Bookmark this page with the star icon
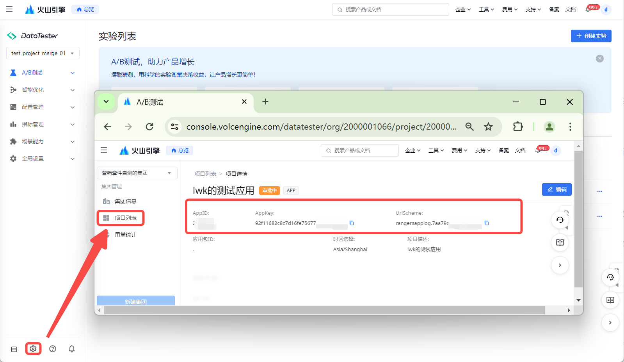 click(488, 127)
